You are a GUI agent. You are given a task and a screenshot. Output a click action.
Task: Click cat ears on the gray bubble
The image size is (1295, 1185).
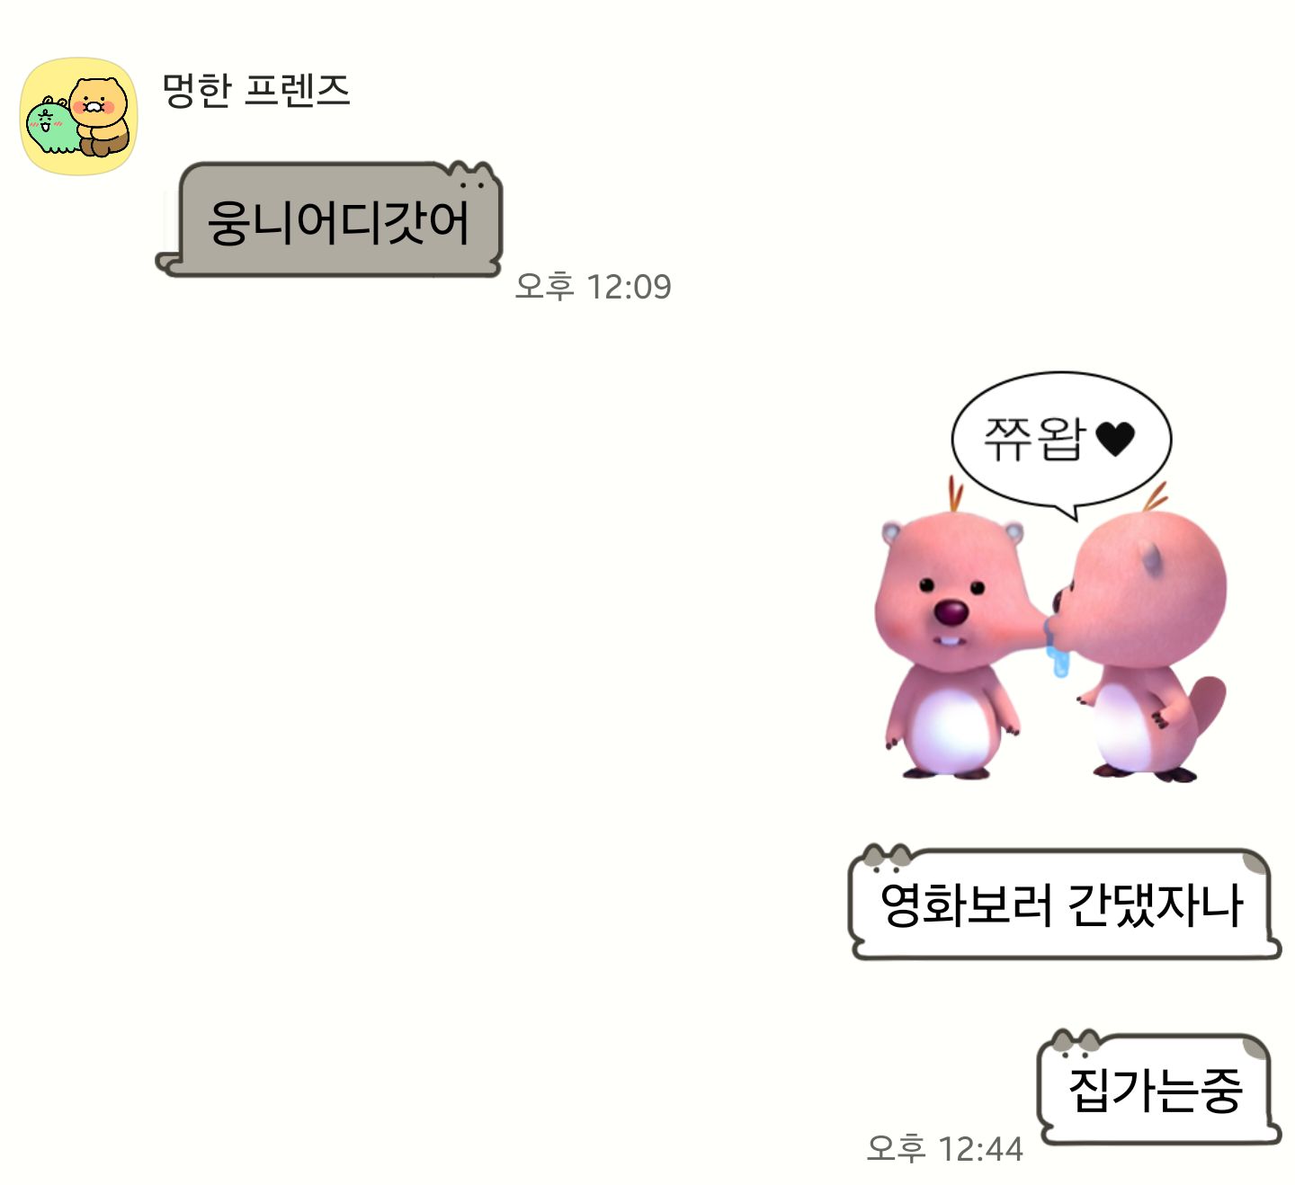pyautogui.click(x=472, y=174)
